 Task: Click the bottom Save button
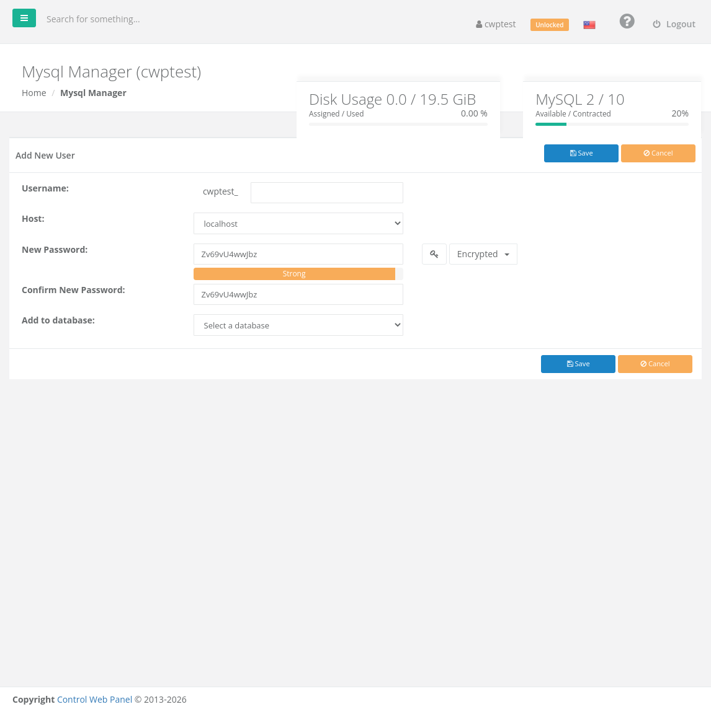point(578,364)
